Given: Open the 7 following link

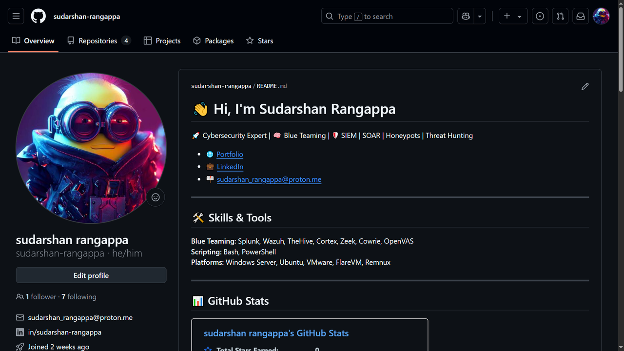Looking at the screenshot, I should (79, 297).
